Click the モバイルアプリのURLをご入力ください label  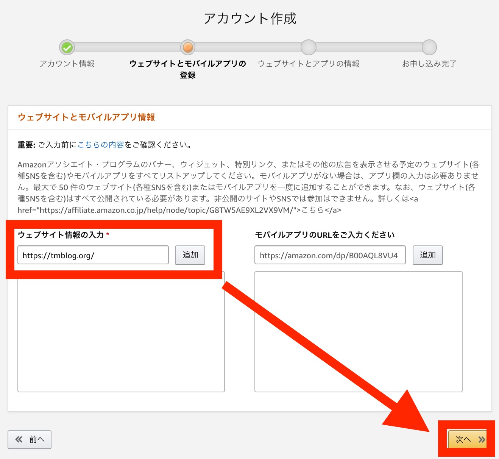(x=325, y=235)
